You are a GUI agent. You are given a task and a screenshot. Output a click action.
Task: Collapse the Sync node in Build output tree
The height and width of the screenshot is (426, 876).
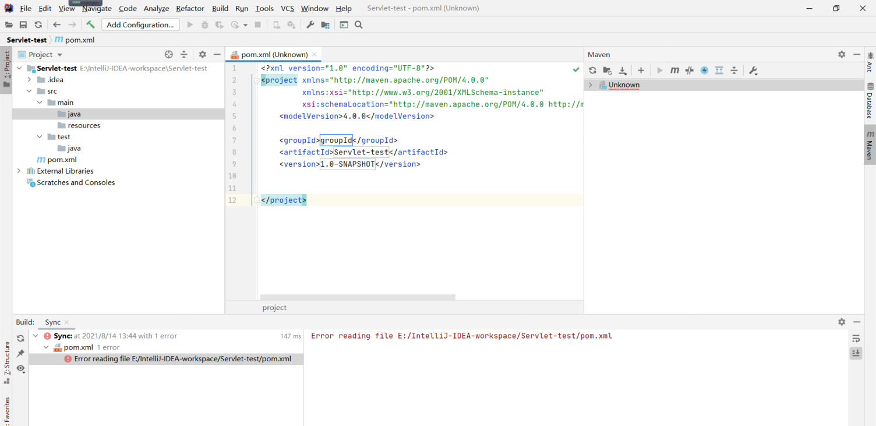36,336
